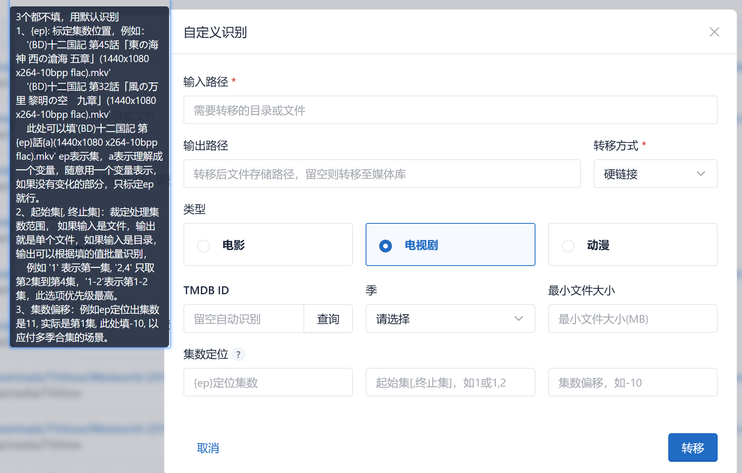Click the 集数偏移 input field
This screenshot has width=742, height=473.
pos(632,382)
